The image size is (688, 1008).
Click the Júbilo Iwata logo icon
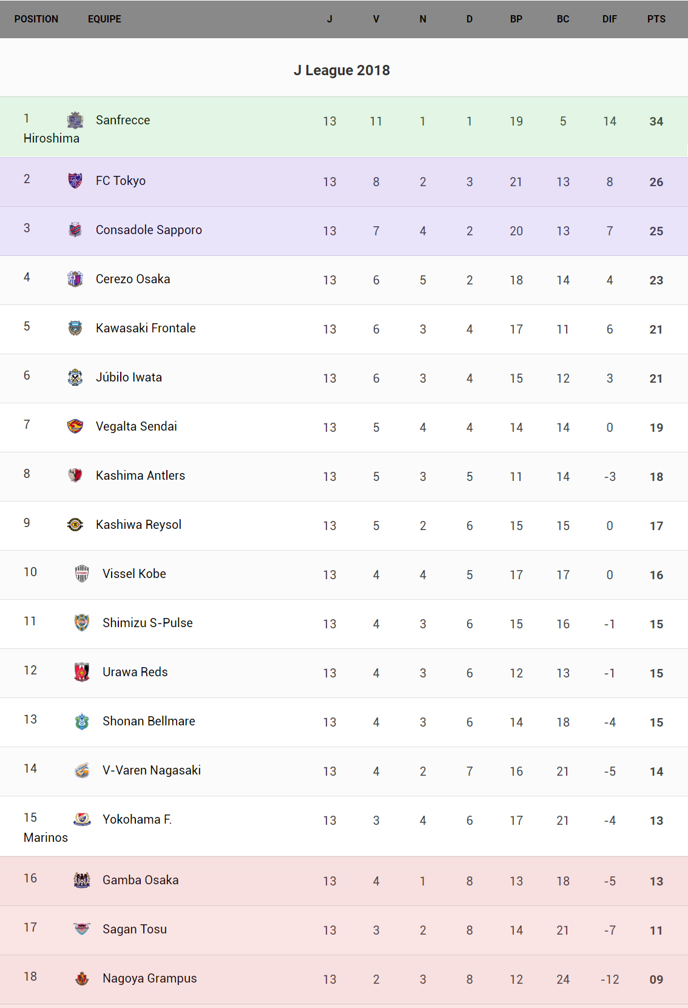click(75, 377)
